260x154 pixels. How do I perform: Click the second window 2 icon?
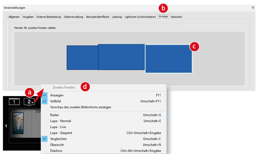click(29, 102)
